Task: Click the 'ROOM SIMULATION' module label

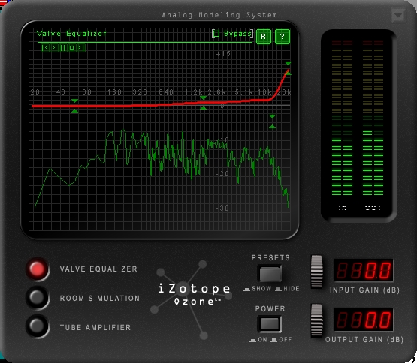Action: pyautogui.click(x=100, y=298)
